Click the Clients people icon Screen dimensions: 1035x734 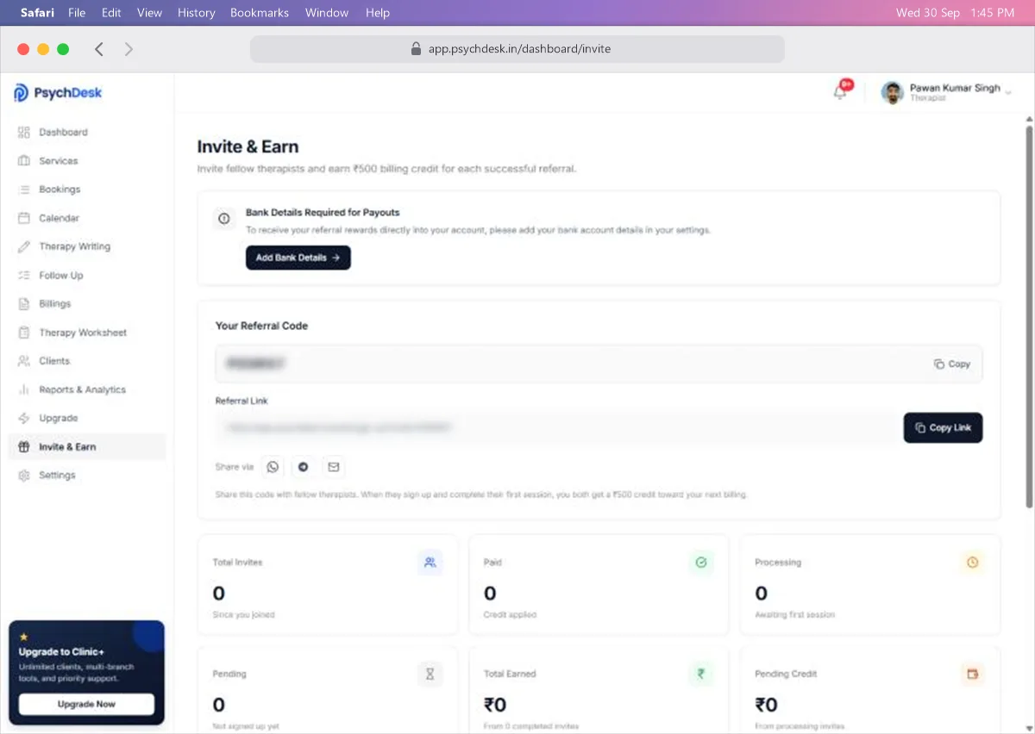point(24,361)
